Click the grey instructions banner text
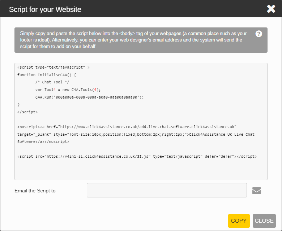282x231 pixels. 133,40
